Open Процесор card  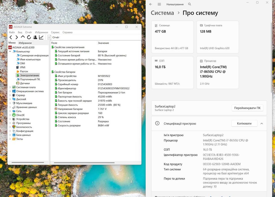coord(218,72)
